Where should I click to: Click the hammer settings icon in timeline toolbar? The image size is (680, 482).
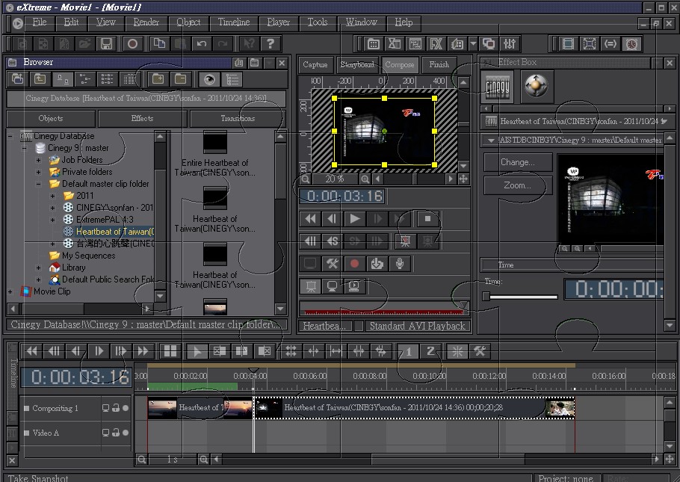[x=479, y=351]
